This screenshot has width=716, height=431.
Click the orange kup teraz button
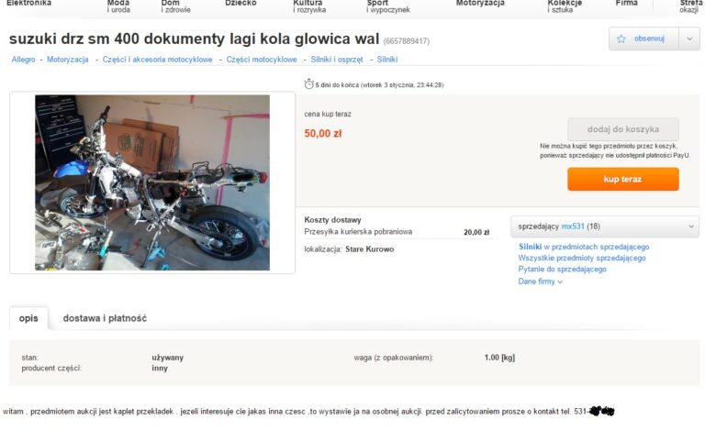pos(623,179)
